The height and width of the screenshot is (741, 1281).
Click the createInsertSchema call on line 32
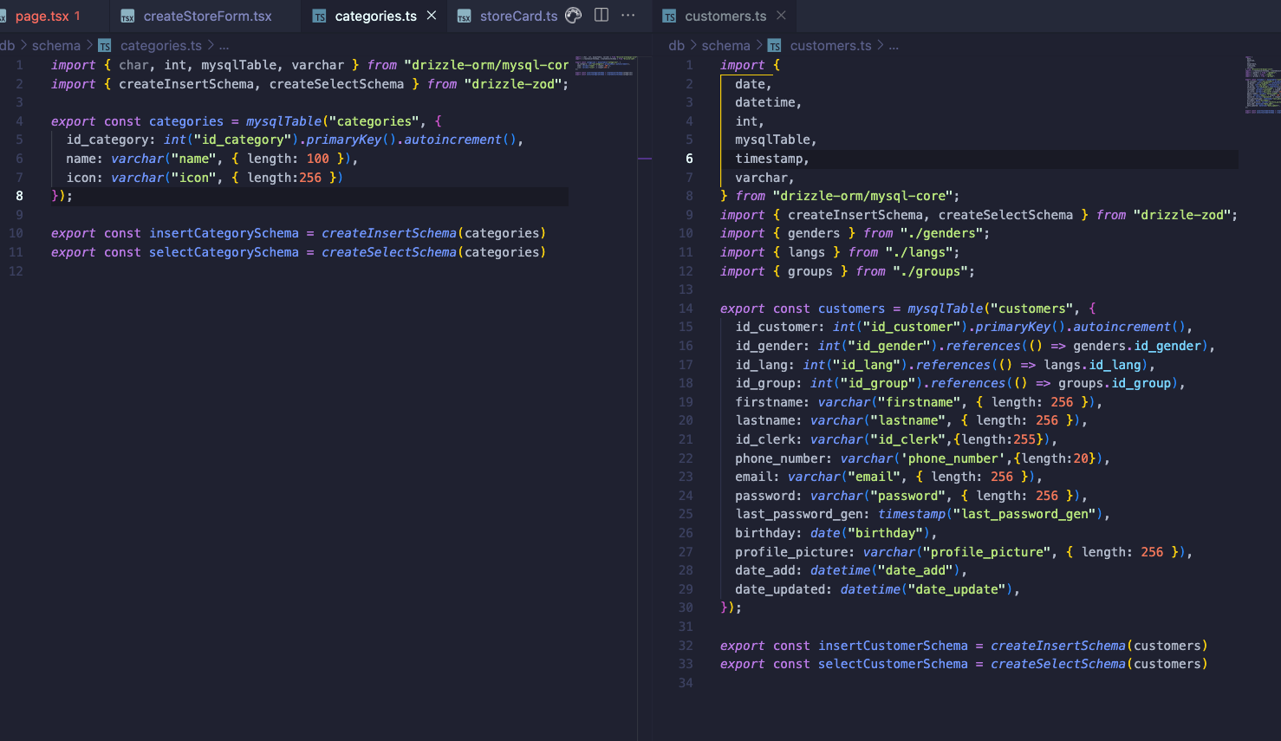(x=1057, y=645)
